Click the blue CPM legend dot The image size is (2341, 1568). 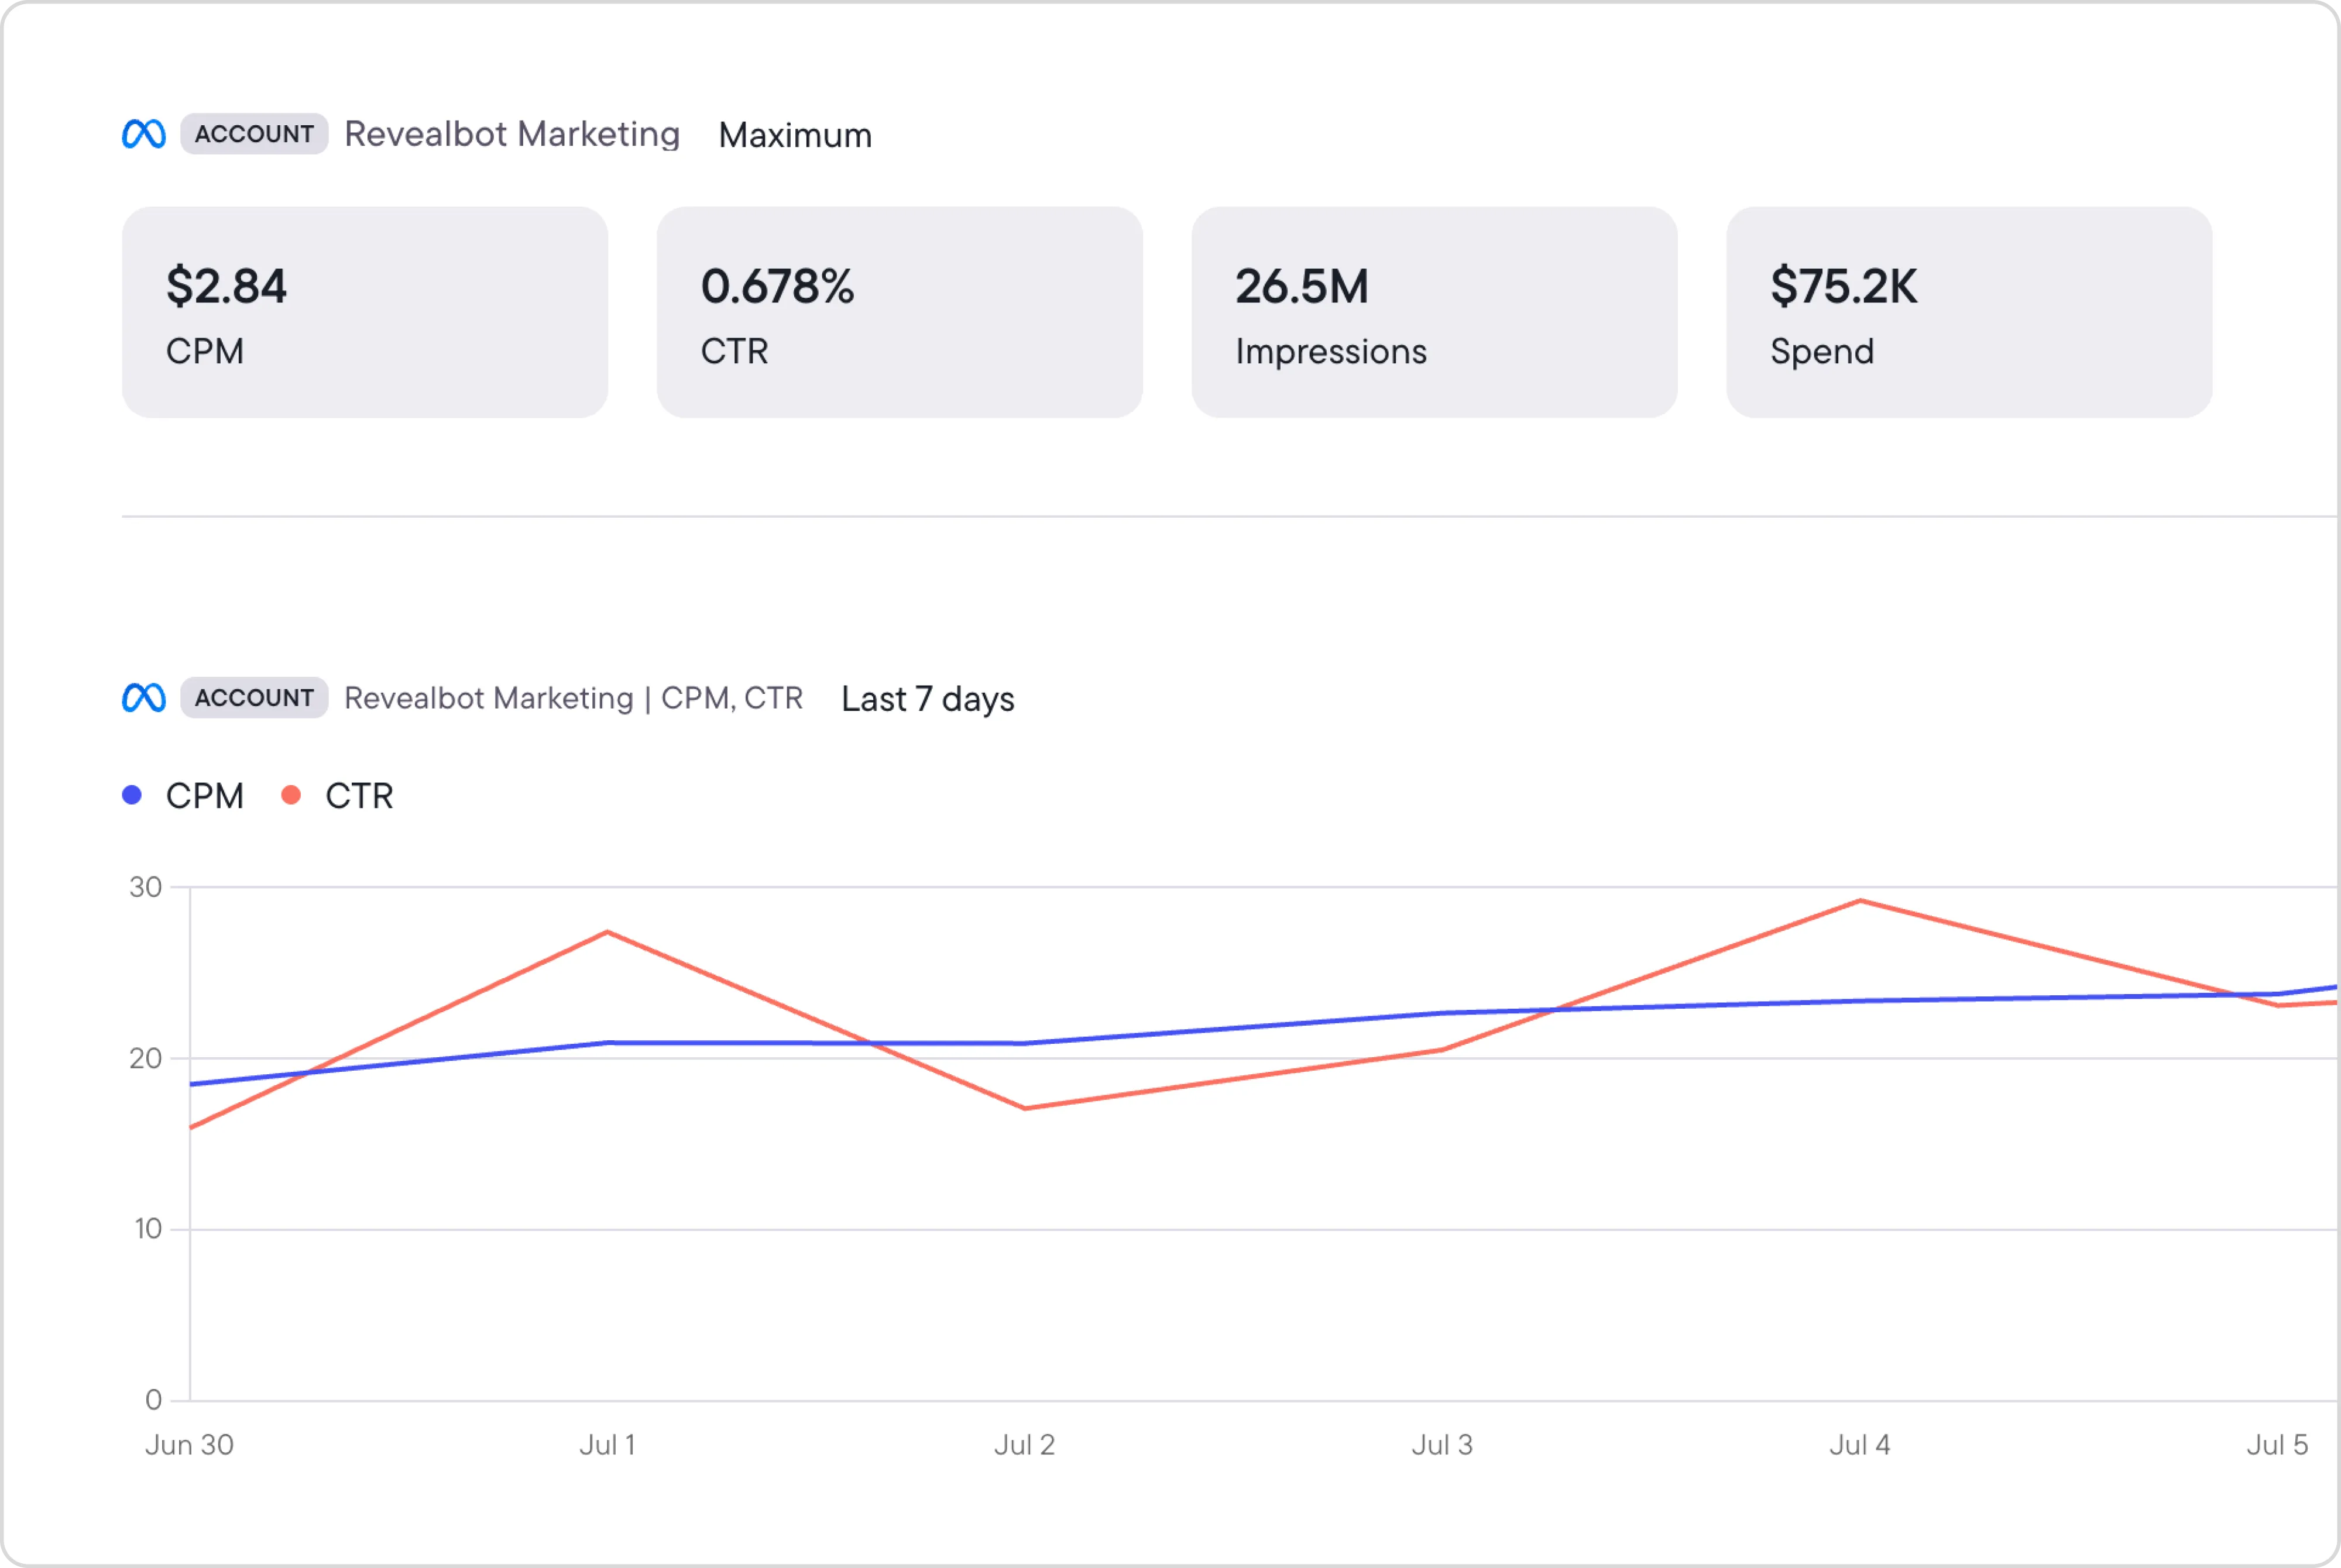132,795
